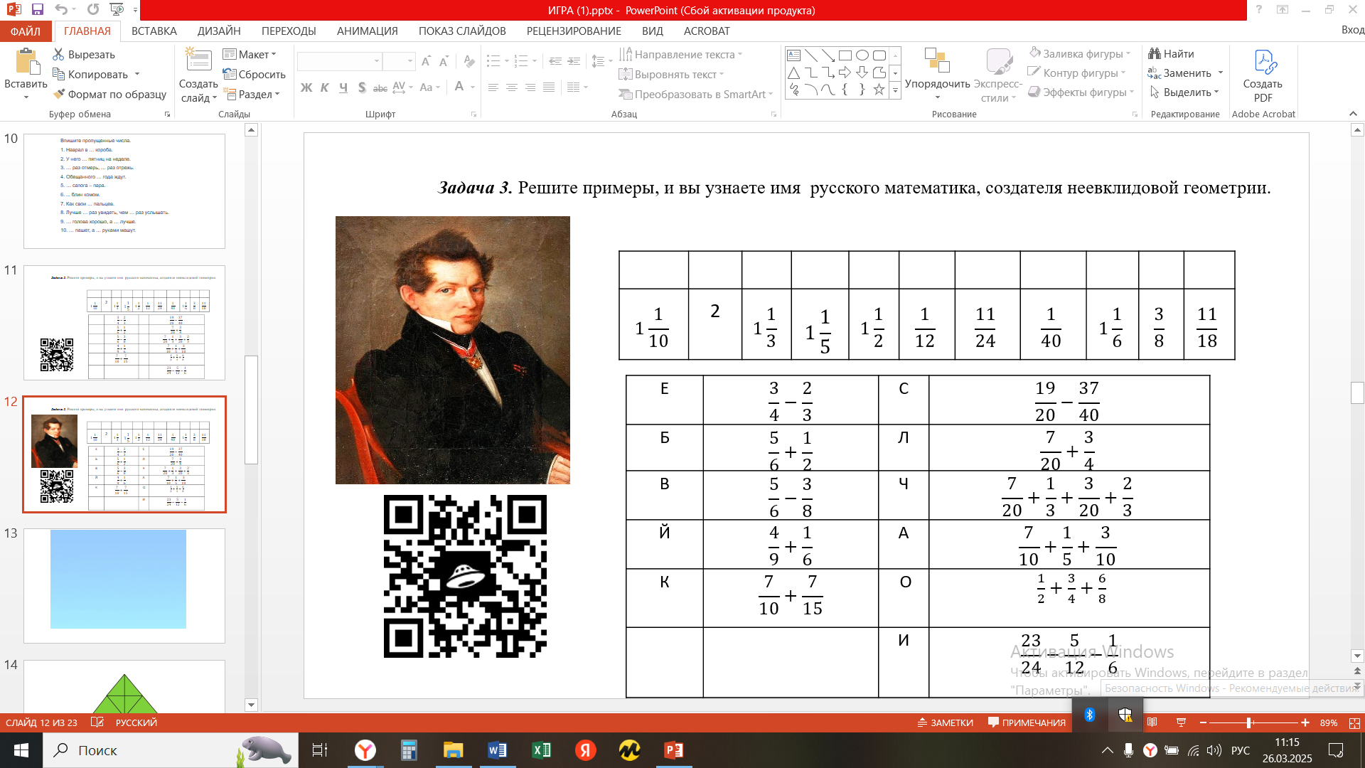Adjust the zoom slider handle
The width and height of the screenshot is (1365, 768).
click(x=1249, y=722)
